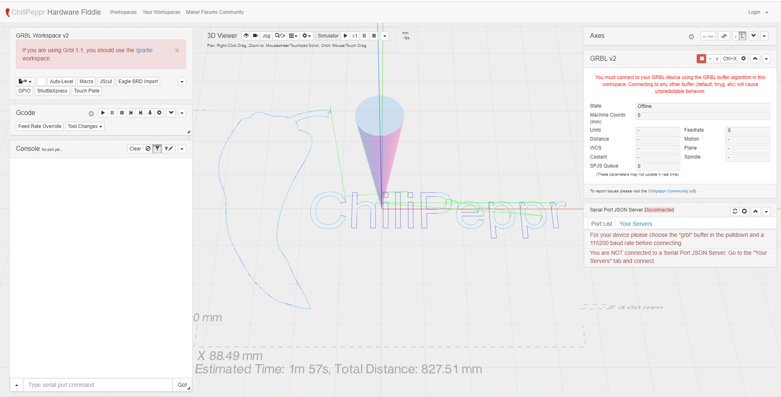Click the zoom and pan inspect icon

pyautogui.click(x=280, y=36)
